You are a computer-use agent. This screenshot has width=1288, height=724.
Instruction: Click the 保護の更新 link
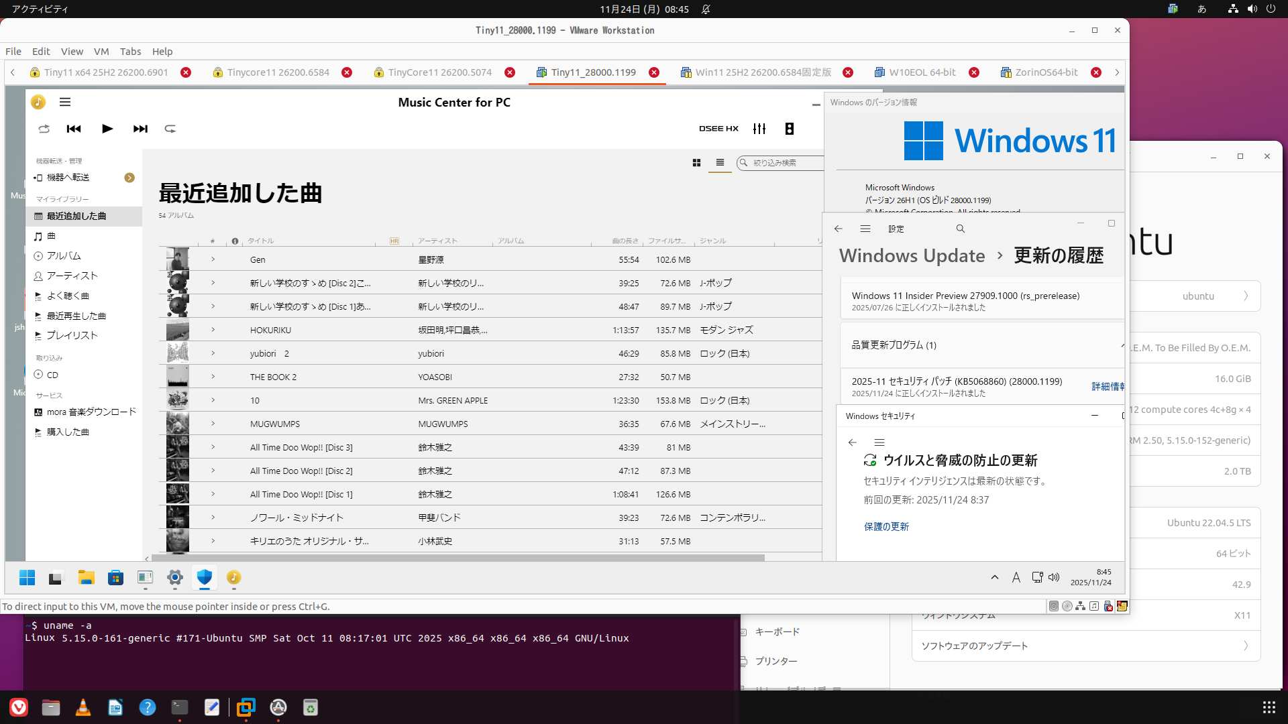point(886,527)
